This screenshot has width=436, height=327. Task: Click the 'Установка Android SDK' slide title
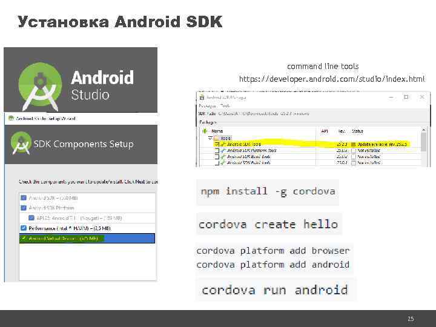tap(120, 22)
